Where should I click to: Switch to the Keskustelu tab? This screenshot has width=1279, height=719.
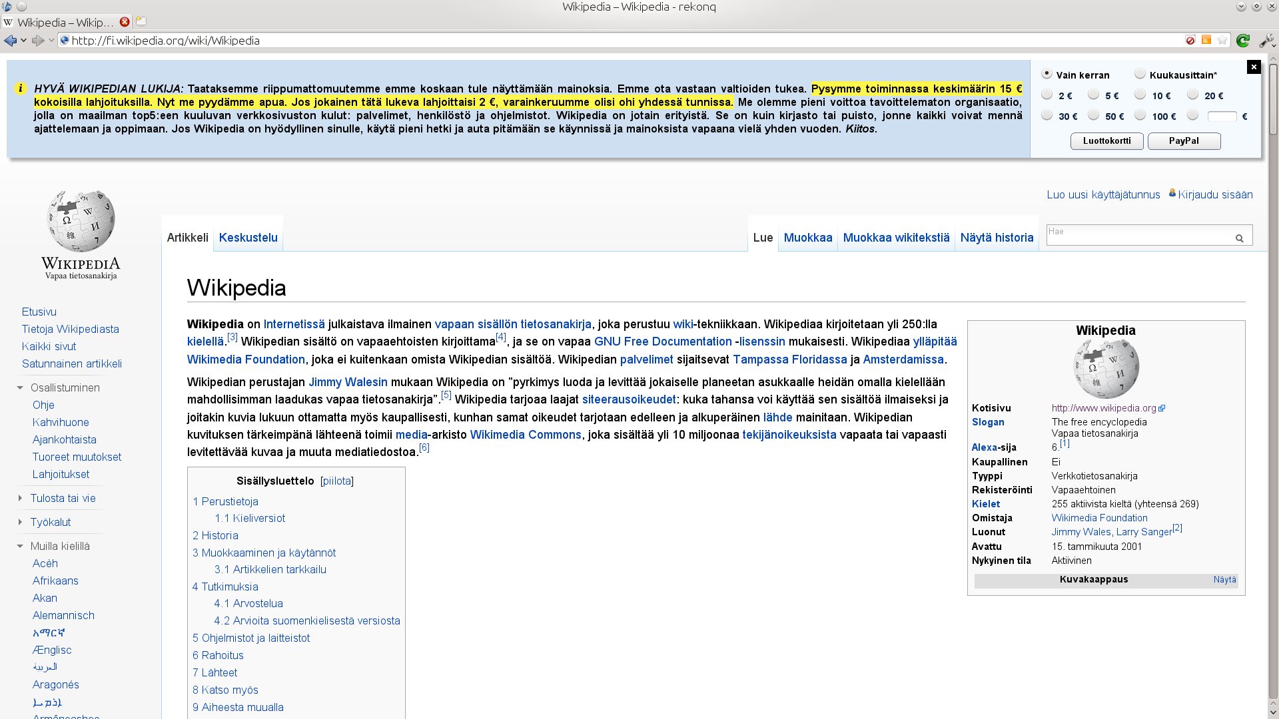coord(248,238)
